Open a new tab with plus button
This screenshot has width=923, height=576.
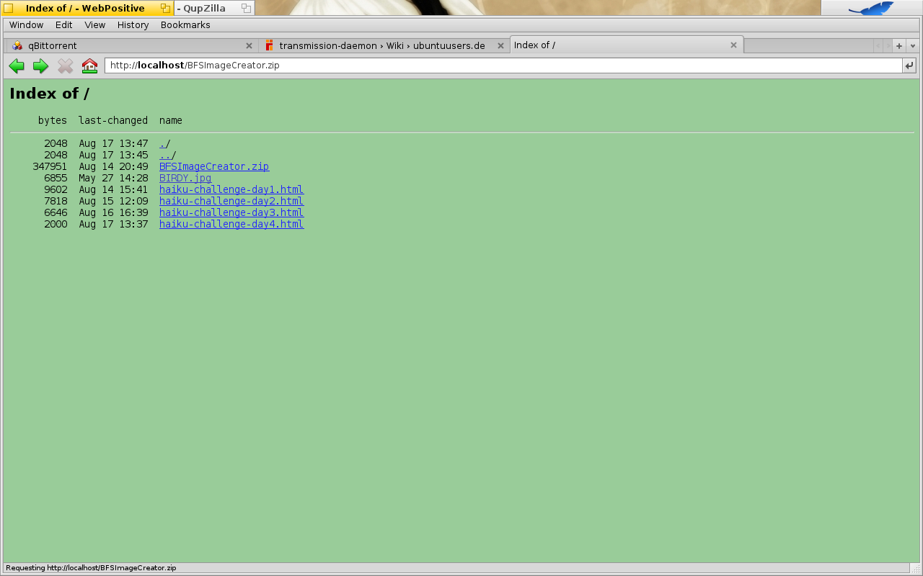tap(899, 45)
